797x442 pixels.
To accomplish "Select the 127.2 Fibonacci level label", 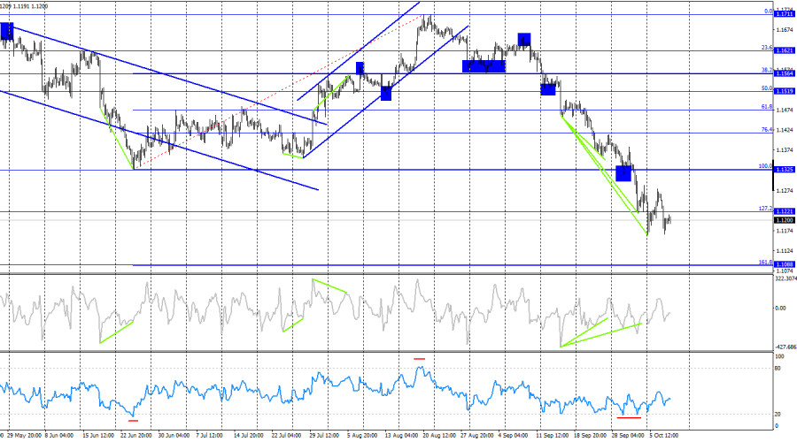I will coord(765,209).
